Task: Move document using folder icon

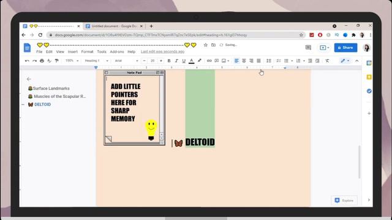Action: 213,45
